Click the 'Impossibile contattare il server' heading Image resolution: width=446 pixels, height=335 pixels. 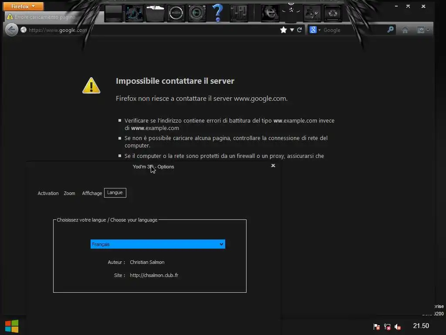tap(175, 81)
